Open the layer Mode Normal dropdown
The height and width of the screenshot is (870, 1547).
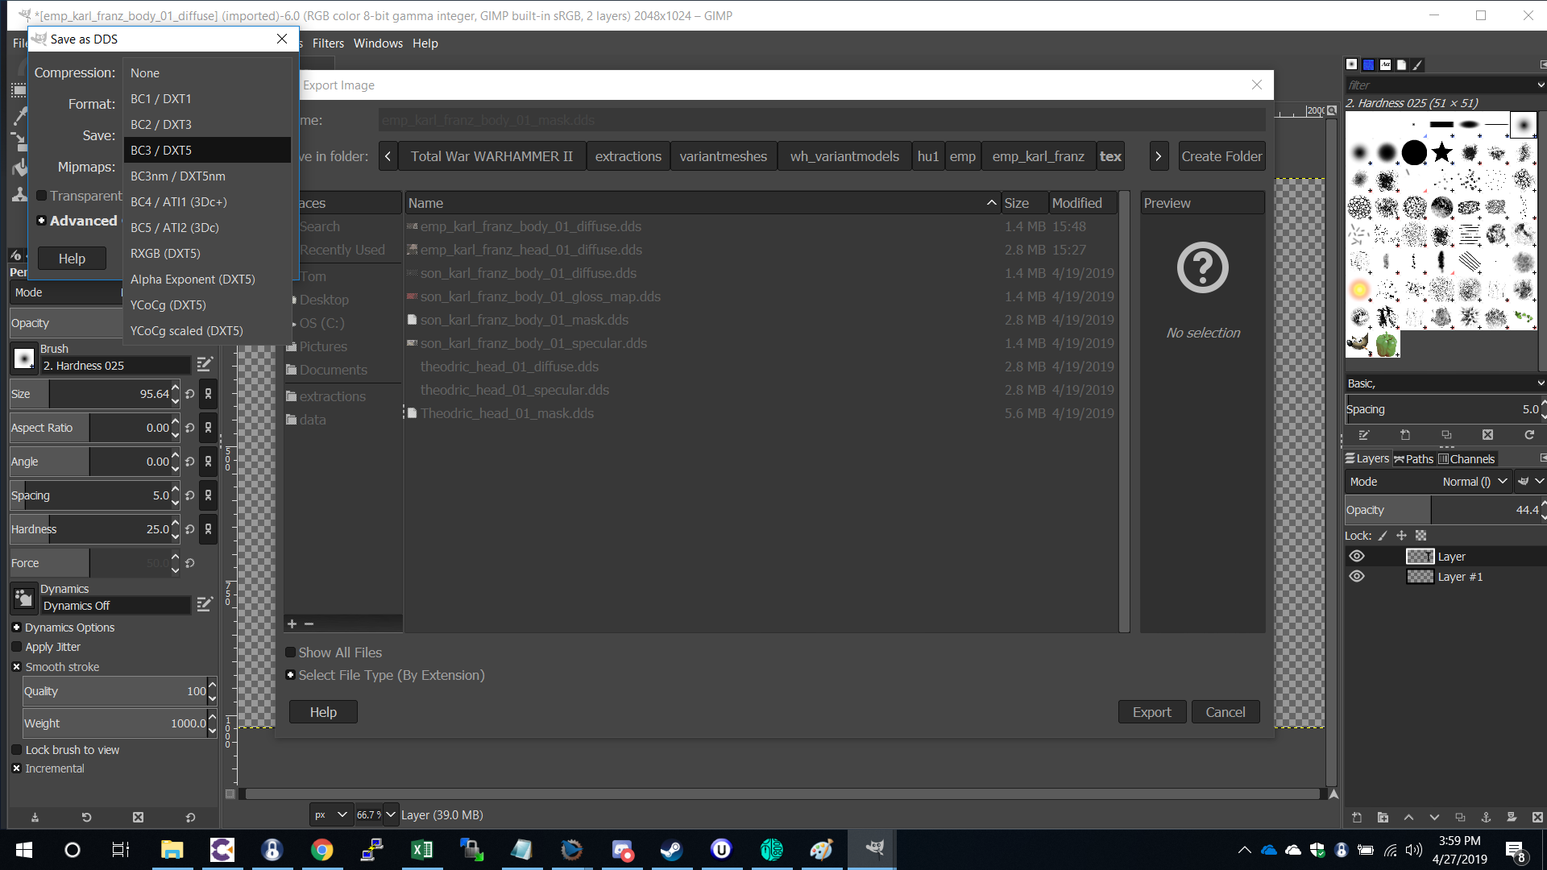(x=1474, y=482)
